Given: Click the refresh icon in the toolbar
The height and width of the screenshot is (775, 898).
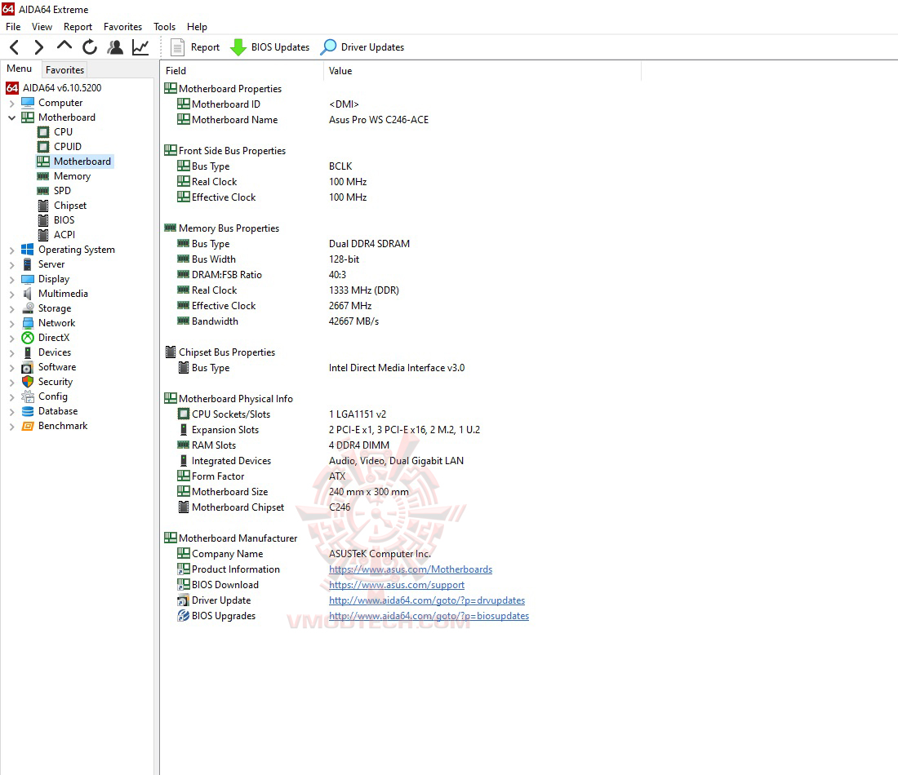Looking at the screenshot, I should point(89,46).
